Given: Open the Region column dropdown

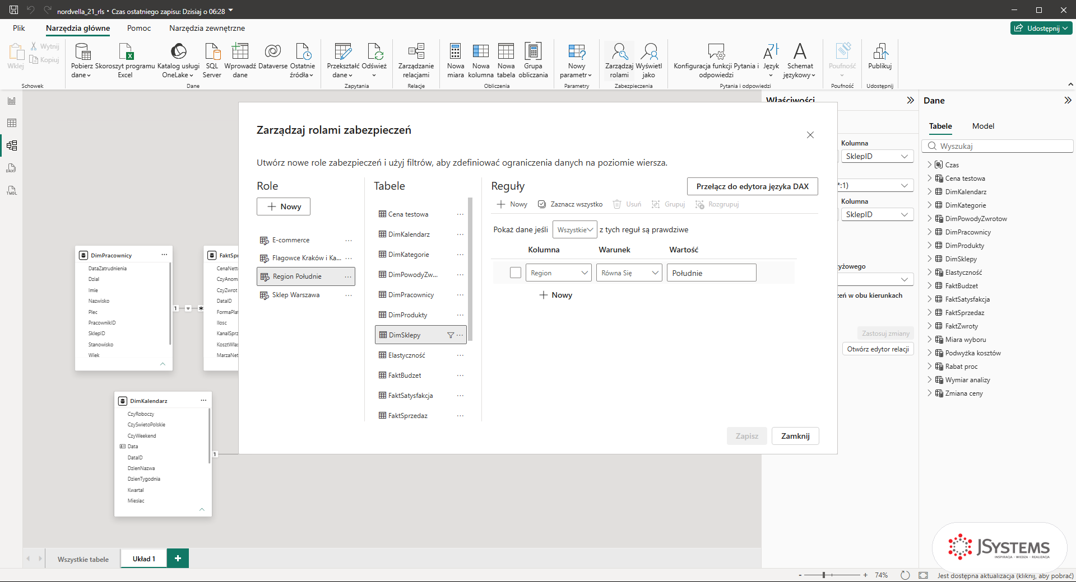Looking at the screenshot, I should pyautogui.click(x=559, y=273).
